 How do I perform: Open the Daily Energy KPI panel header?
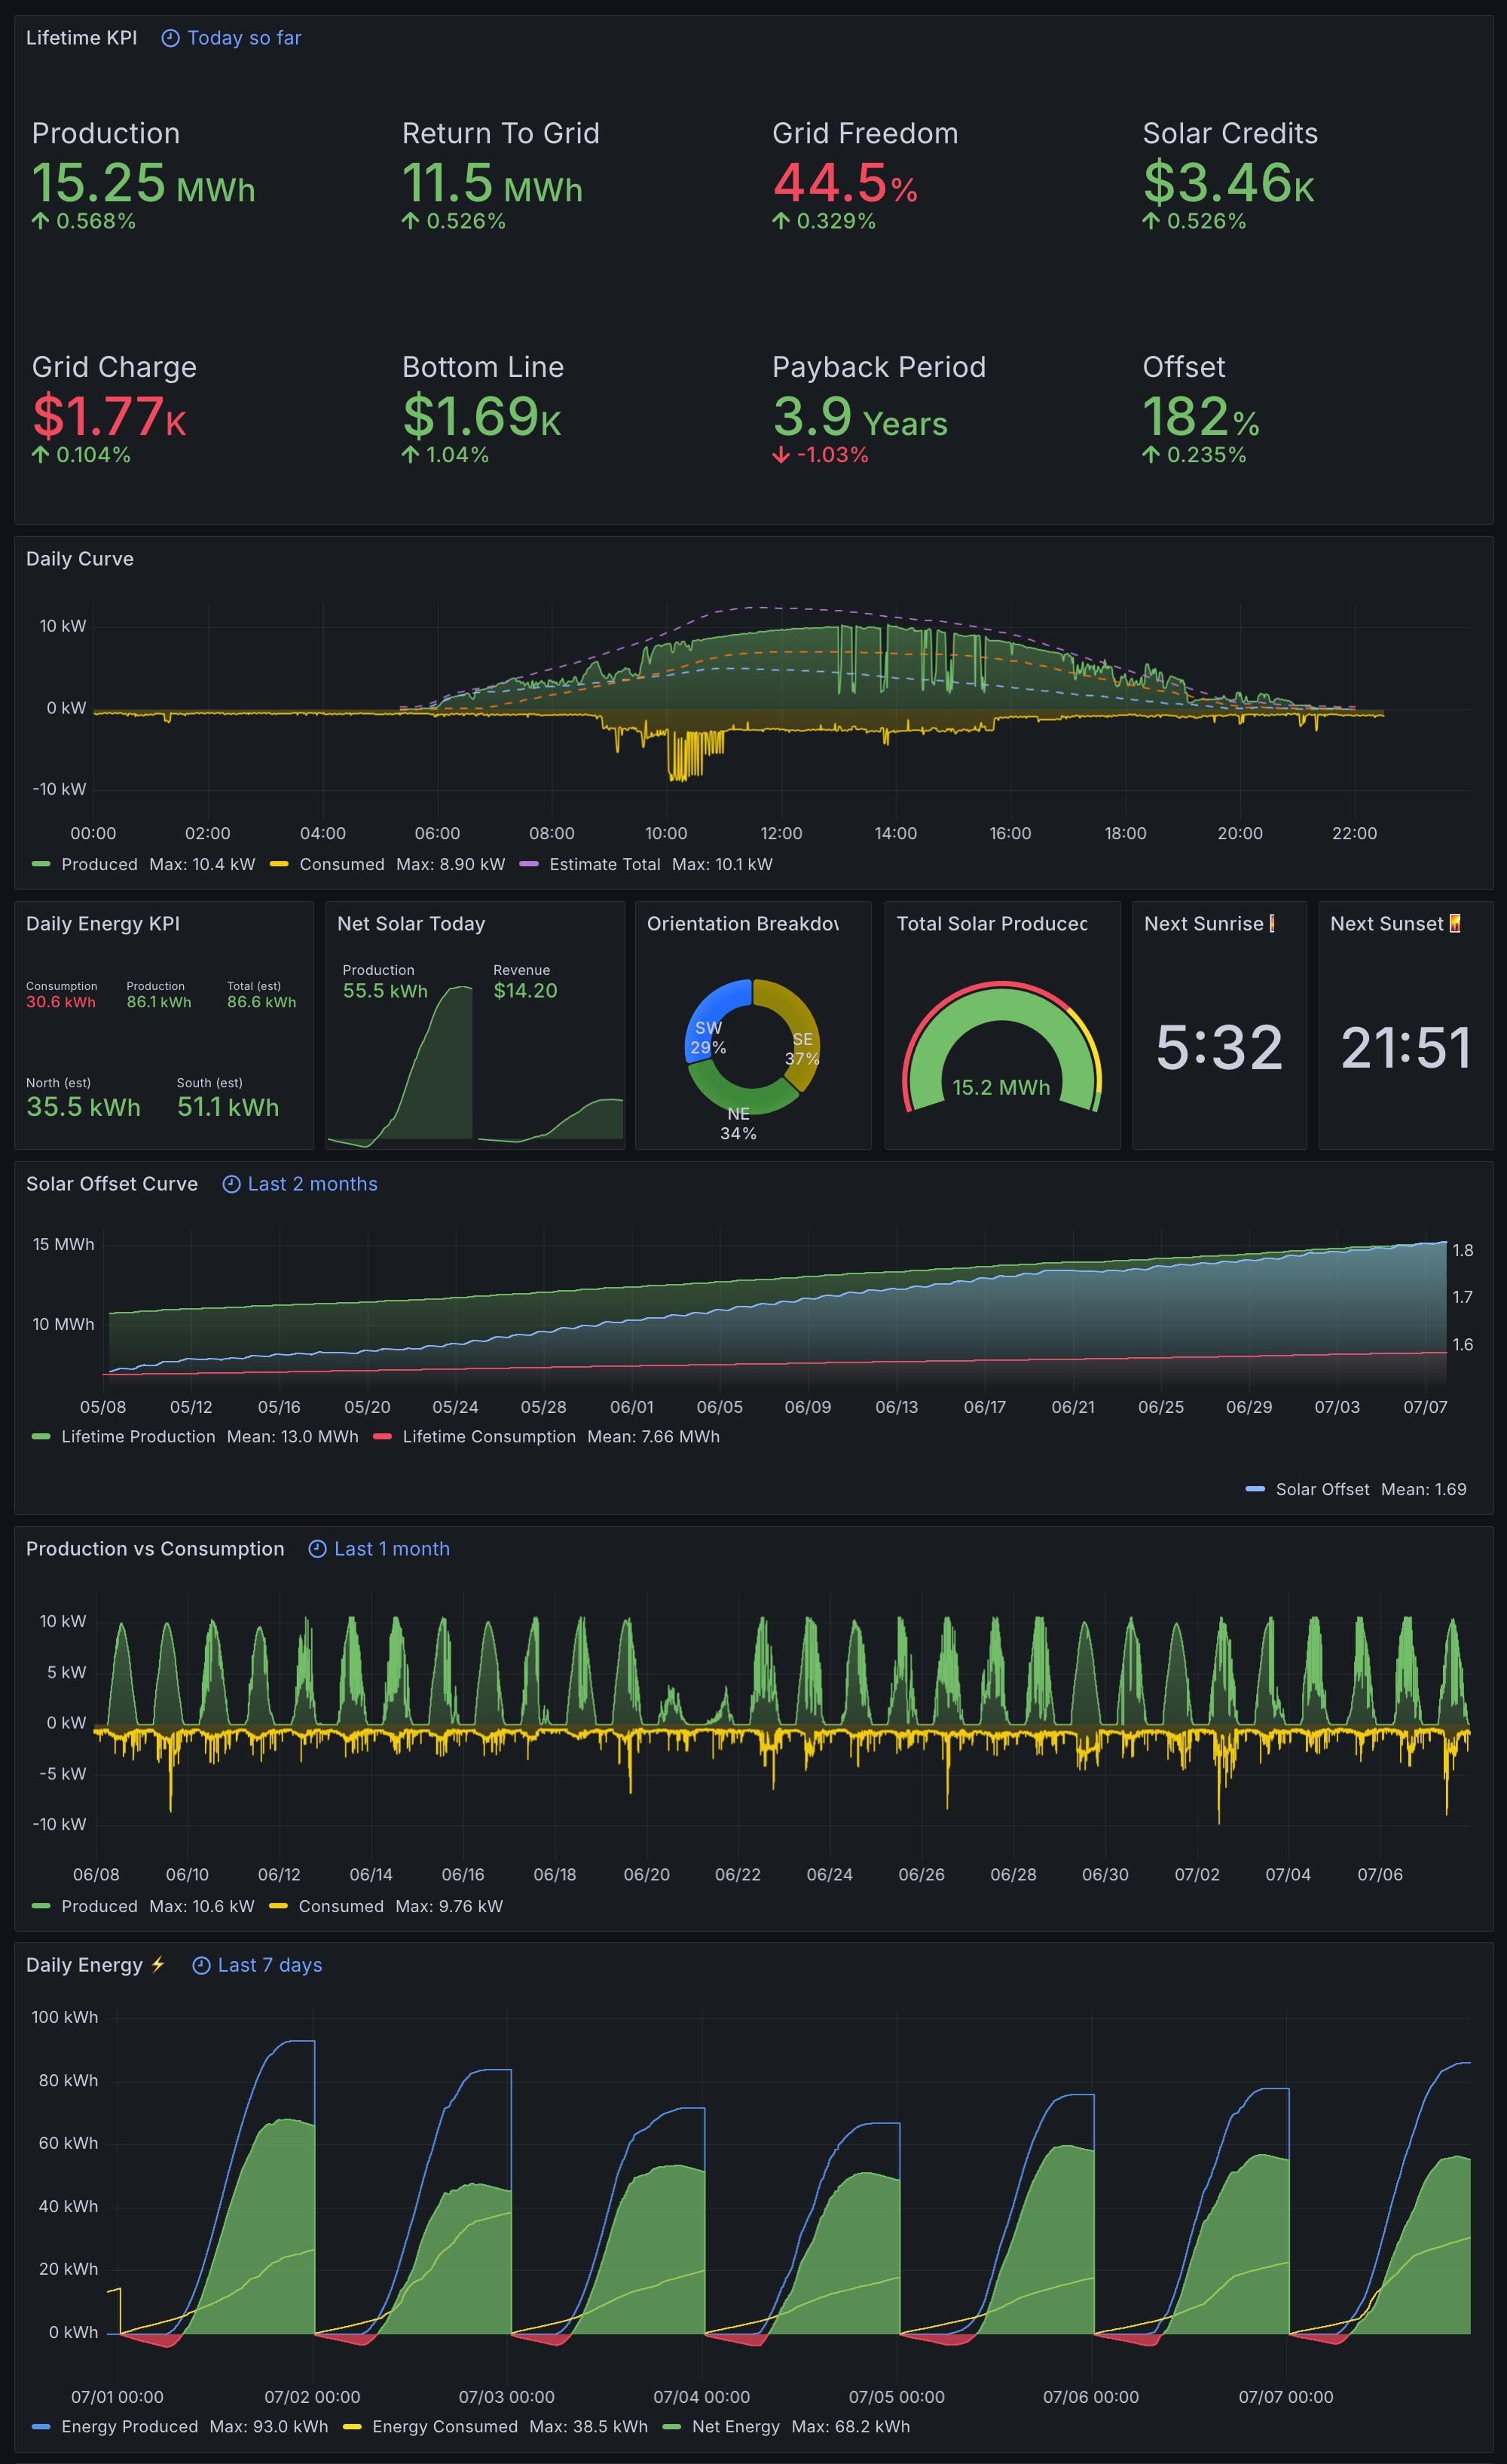pos(103,924)
